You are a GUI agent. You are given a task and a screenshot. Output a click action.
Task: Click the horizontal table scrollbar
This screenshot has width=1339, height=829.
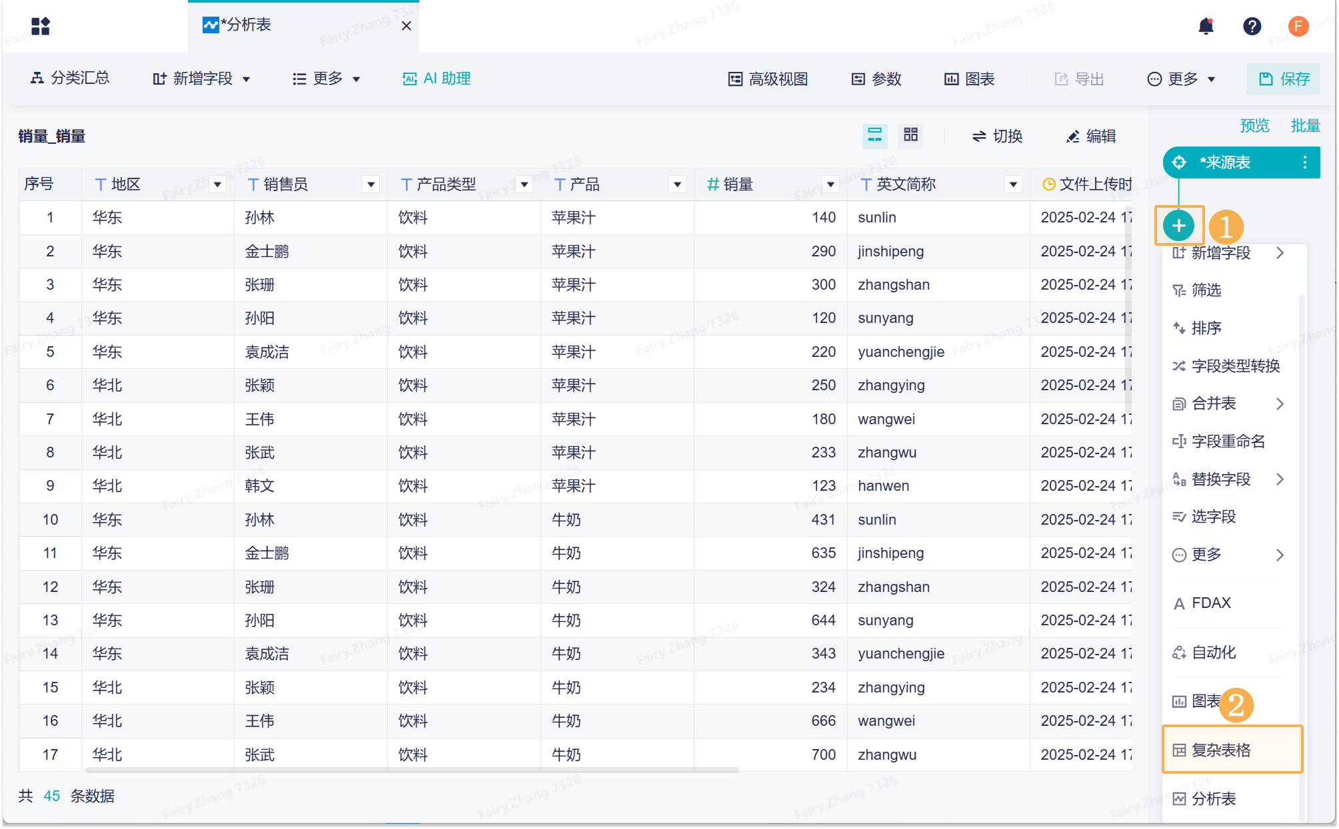pyautogui.click(x=413, y=770)
